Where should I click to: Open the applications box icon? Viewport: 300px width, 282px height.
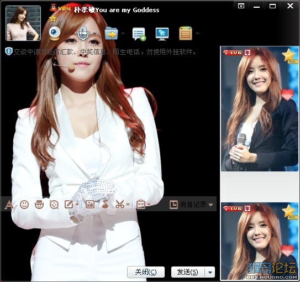point(186,33)
